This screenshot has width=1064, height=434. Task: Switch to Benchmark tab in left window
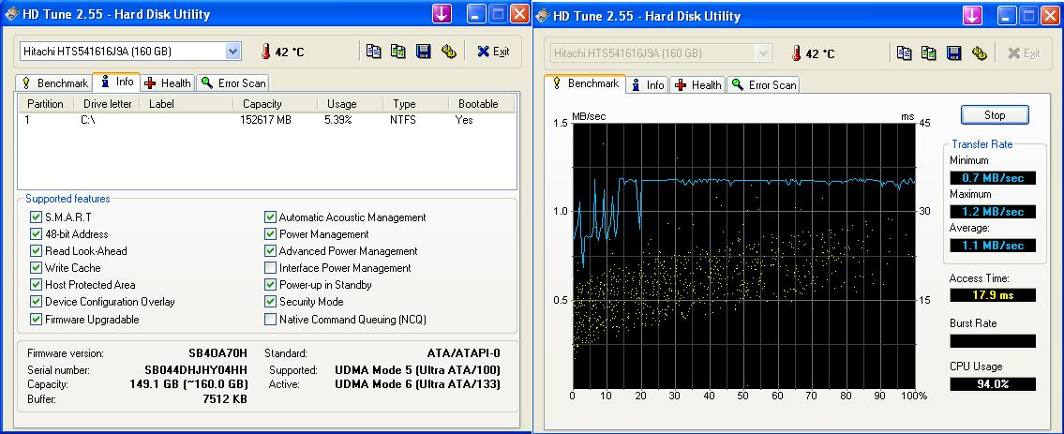pos(54,83)
